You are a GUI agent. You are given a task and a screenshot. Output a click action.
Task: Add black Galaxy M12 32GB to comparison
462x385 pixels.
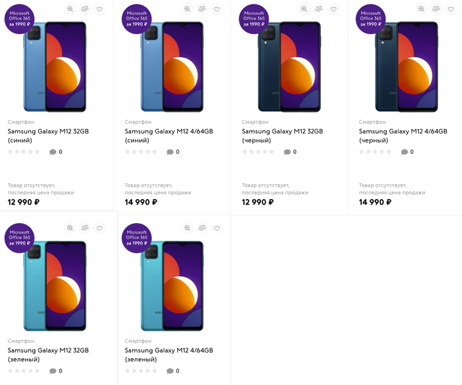(319, 9)
